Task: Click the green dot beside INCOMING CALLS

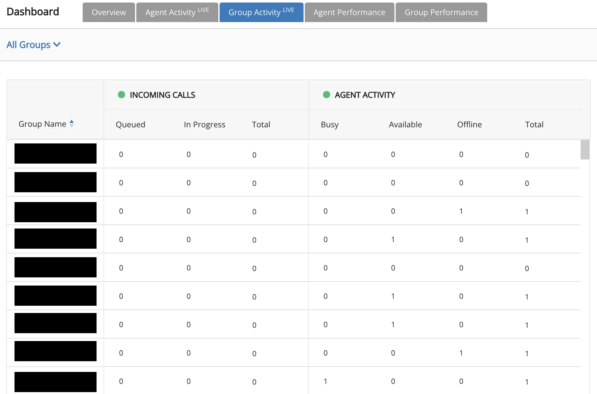Action: [x=121, y=95]
